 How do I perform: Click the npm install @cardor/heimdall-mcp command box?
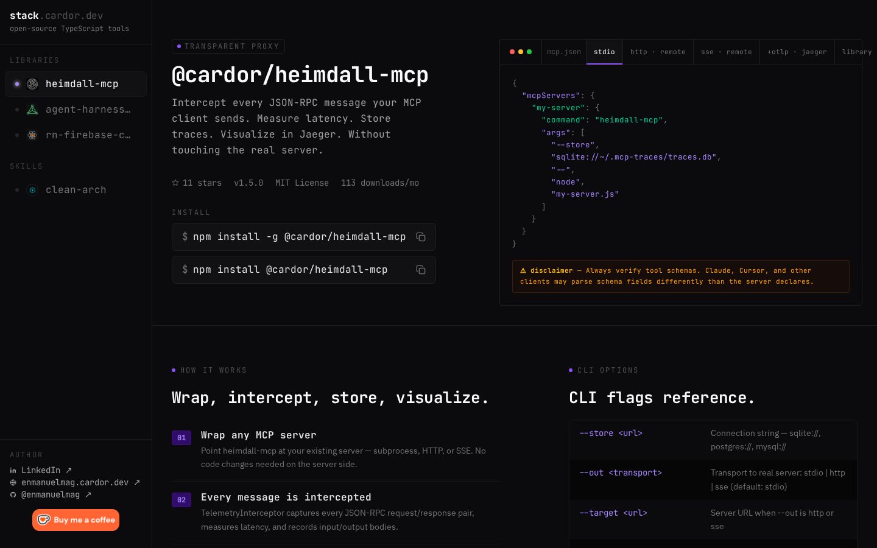tap(304, 270)
